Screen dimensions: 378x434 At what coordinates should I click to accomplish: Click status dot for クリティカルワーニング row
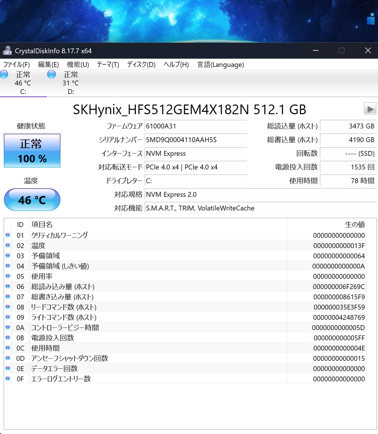(8, 235)
